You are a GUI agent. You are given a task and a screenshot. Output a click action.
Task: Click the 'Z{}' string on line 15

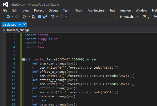pos(62,92)
